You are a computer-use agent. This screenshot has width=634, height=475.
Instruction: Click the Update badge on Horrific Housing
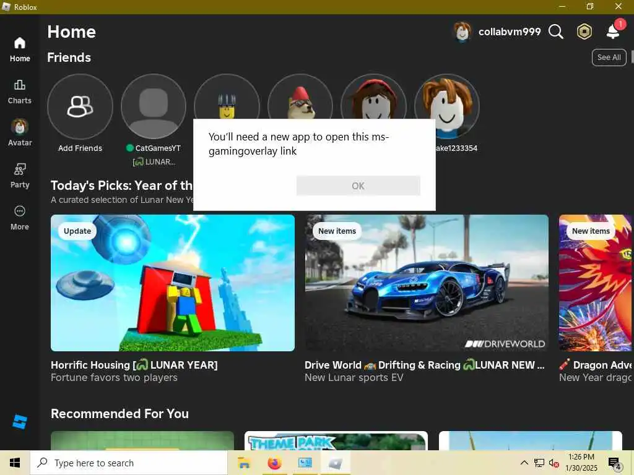pyautogui.click(x=77, y=231)
